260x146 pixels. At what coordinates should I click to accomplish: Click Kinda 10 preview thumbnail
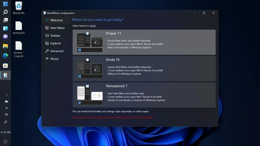point(90,68)
